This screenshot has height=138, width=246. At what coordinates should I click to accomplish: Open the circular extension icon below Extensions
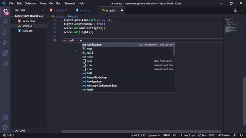(5, 63)
